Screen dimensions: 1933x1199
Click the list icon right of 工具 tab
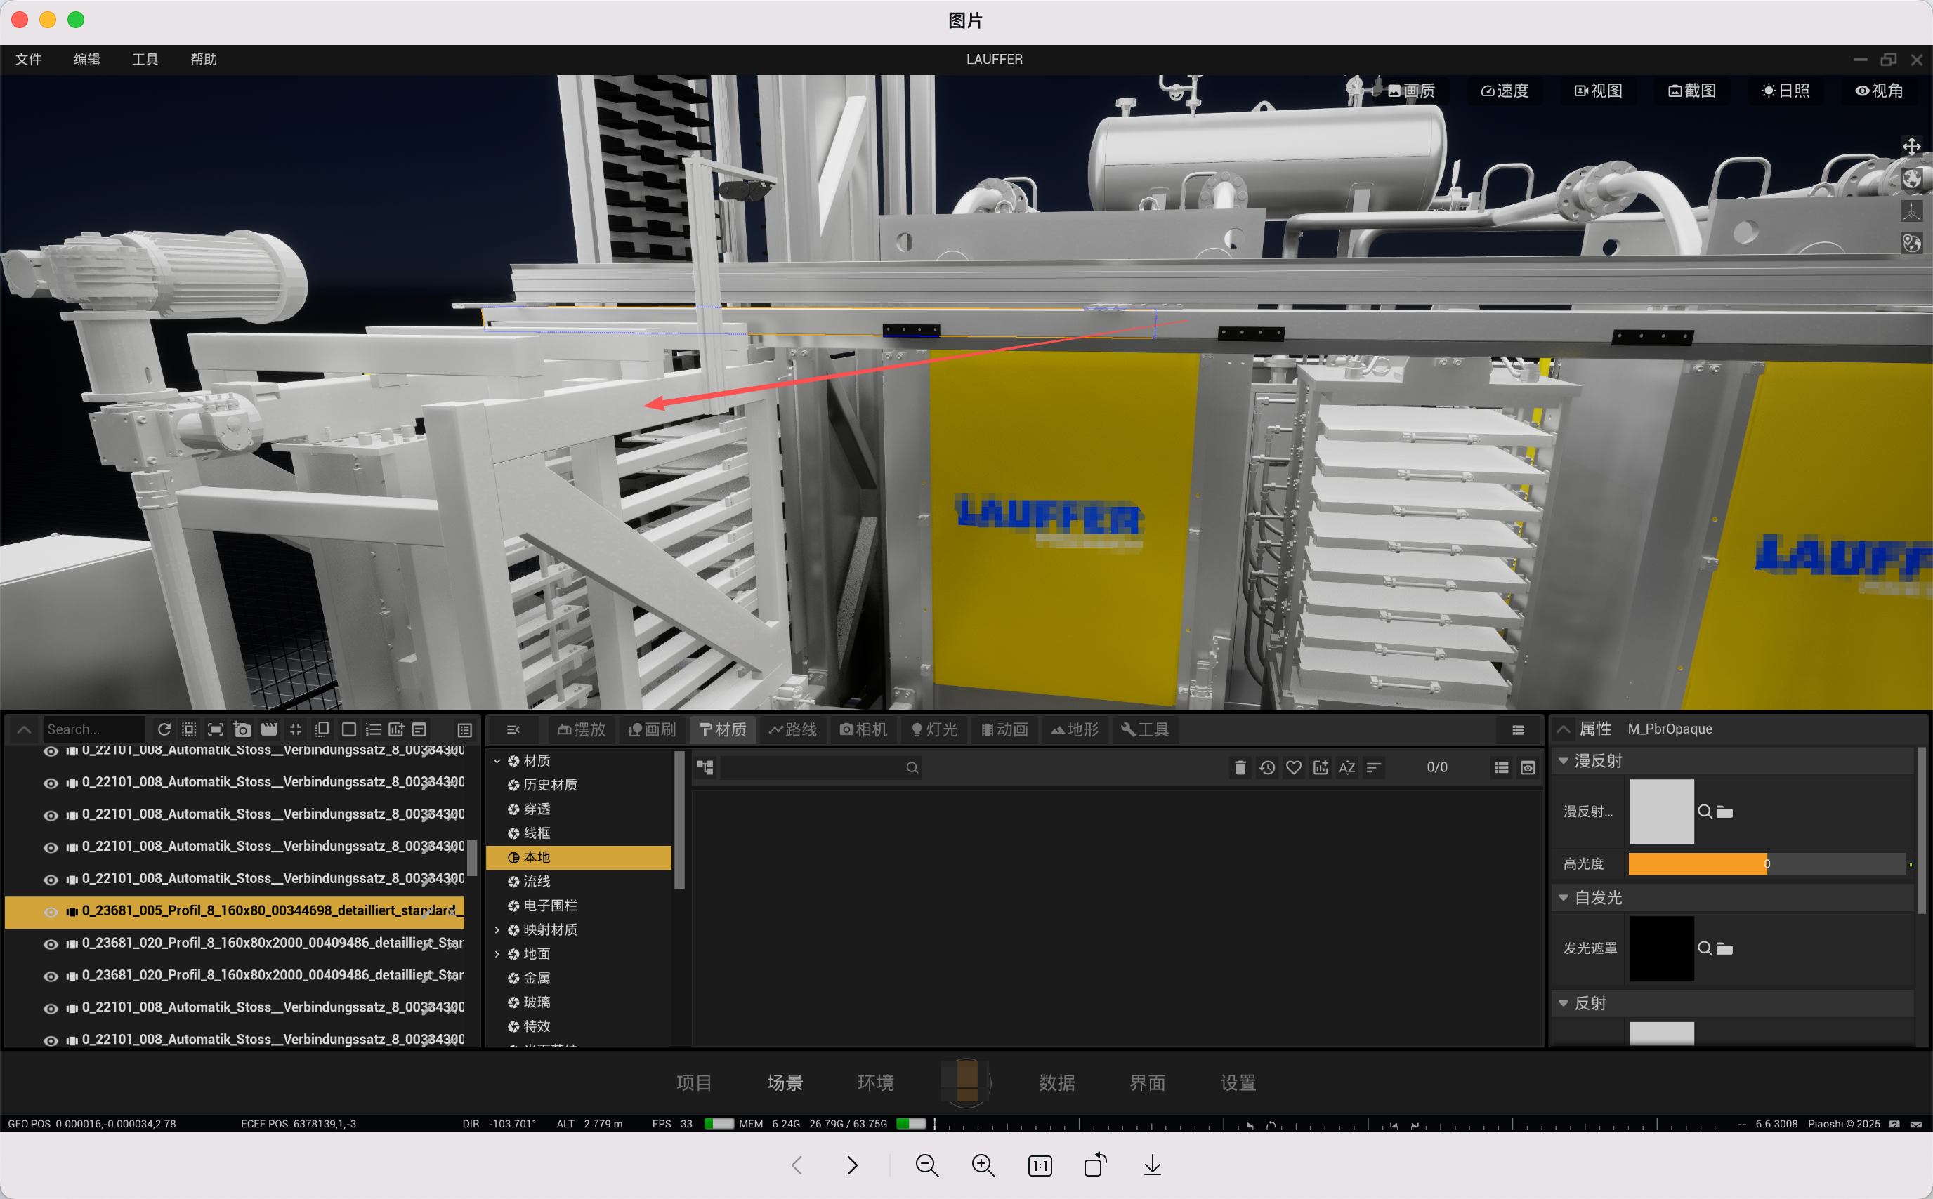coord(1518,730)
